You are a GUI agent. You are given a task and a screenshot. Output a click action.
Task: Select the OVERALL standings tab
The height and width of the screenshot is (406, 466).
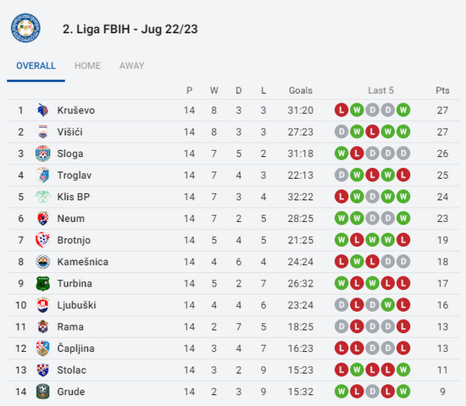36,65
